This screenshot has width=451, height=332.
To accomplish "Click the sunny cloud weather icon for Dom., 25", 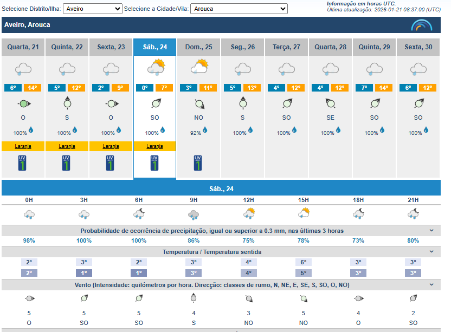I will 199,67.
